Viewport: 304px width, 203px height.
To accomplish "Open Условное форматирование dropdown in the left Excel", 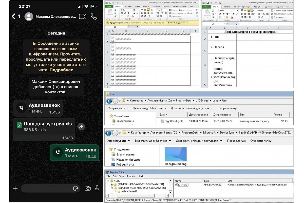I will coord(181,10).
